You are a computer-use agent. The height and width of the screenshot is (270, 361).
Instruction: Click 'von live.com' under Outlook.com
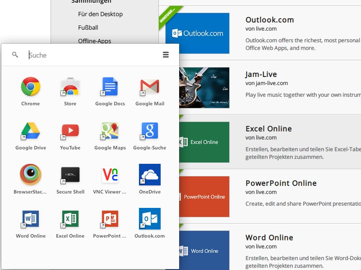261,29
